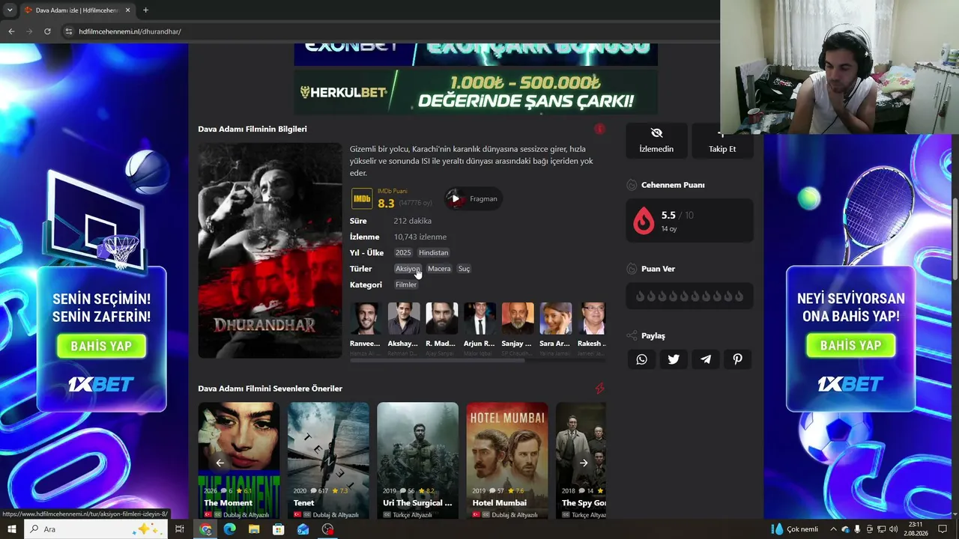Viewport: 959px width, 539px height.
Task: Filter by year 2025 tag
Action: coord(404,252)
